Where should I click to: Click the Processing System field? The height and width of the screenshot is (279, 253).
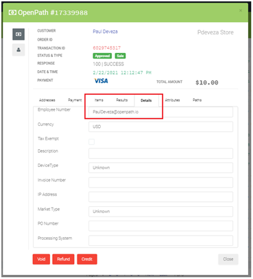pos(160,241)
